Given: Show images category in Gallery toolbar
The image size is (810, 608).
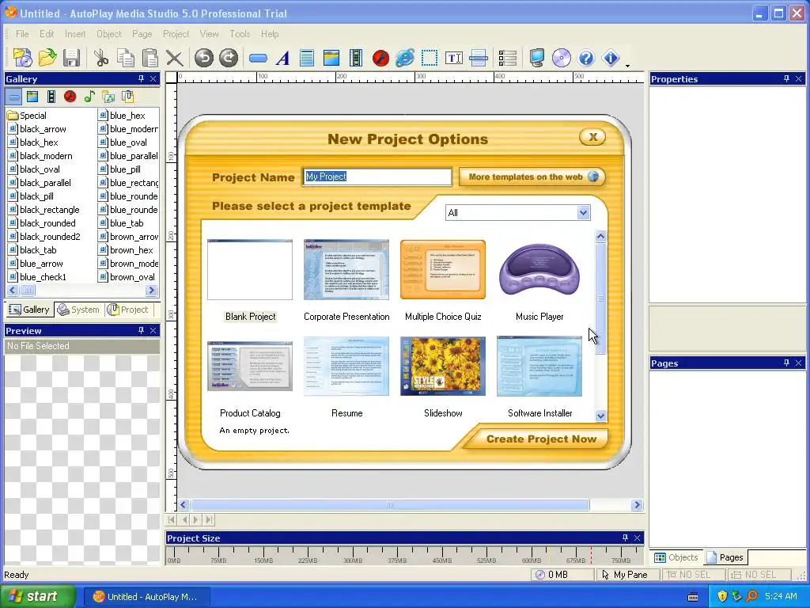Looking at the screenshot, I should 32,97.
